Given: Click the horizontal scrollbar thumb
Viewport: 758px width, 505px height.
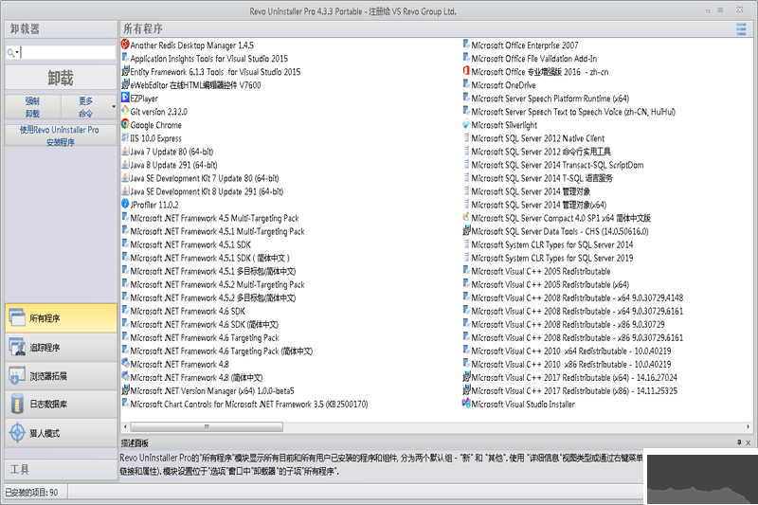Looking at the screenshot, I should (207, 426).
